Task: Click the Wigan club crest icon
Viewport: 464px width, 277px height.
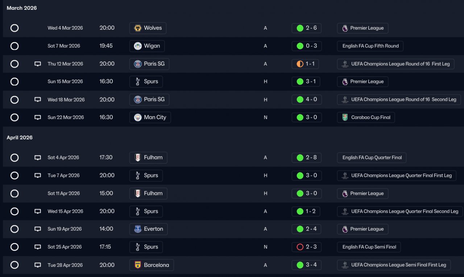Action: pyautogui.click(x=138, y=46)
